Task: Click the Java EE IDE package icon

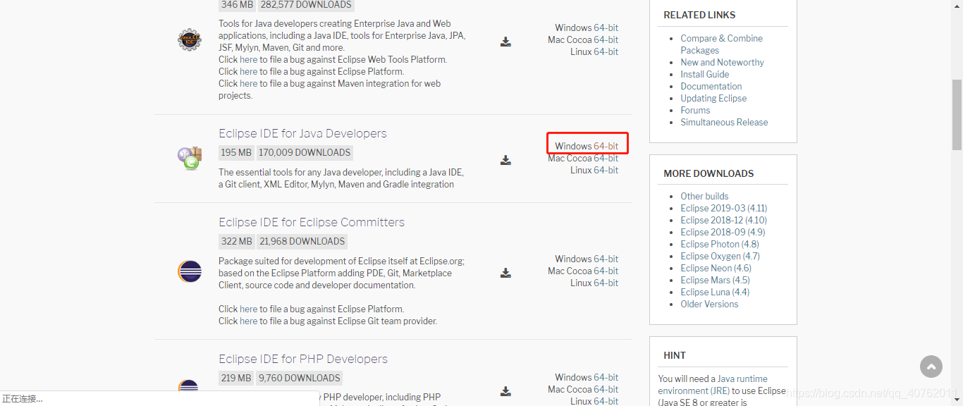Action: coord(189,40)
